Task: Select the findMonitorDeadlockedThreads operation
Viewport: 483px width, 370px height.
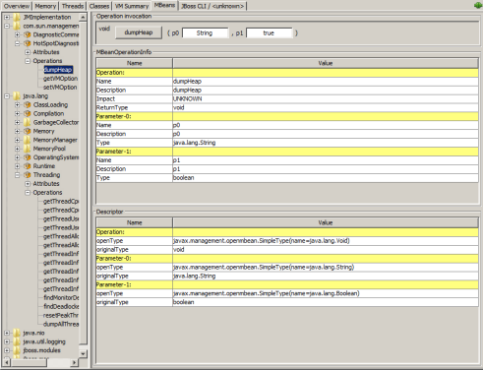Action: [x=61, y=298]
